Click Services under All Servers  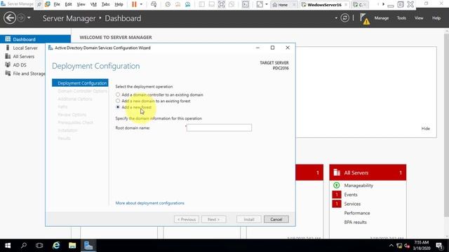[x=352, y=204]
